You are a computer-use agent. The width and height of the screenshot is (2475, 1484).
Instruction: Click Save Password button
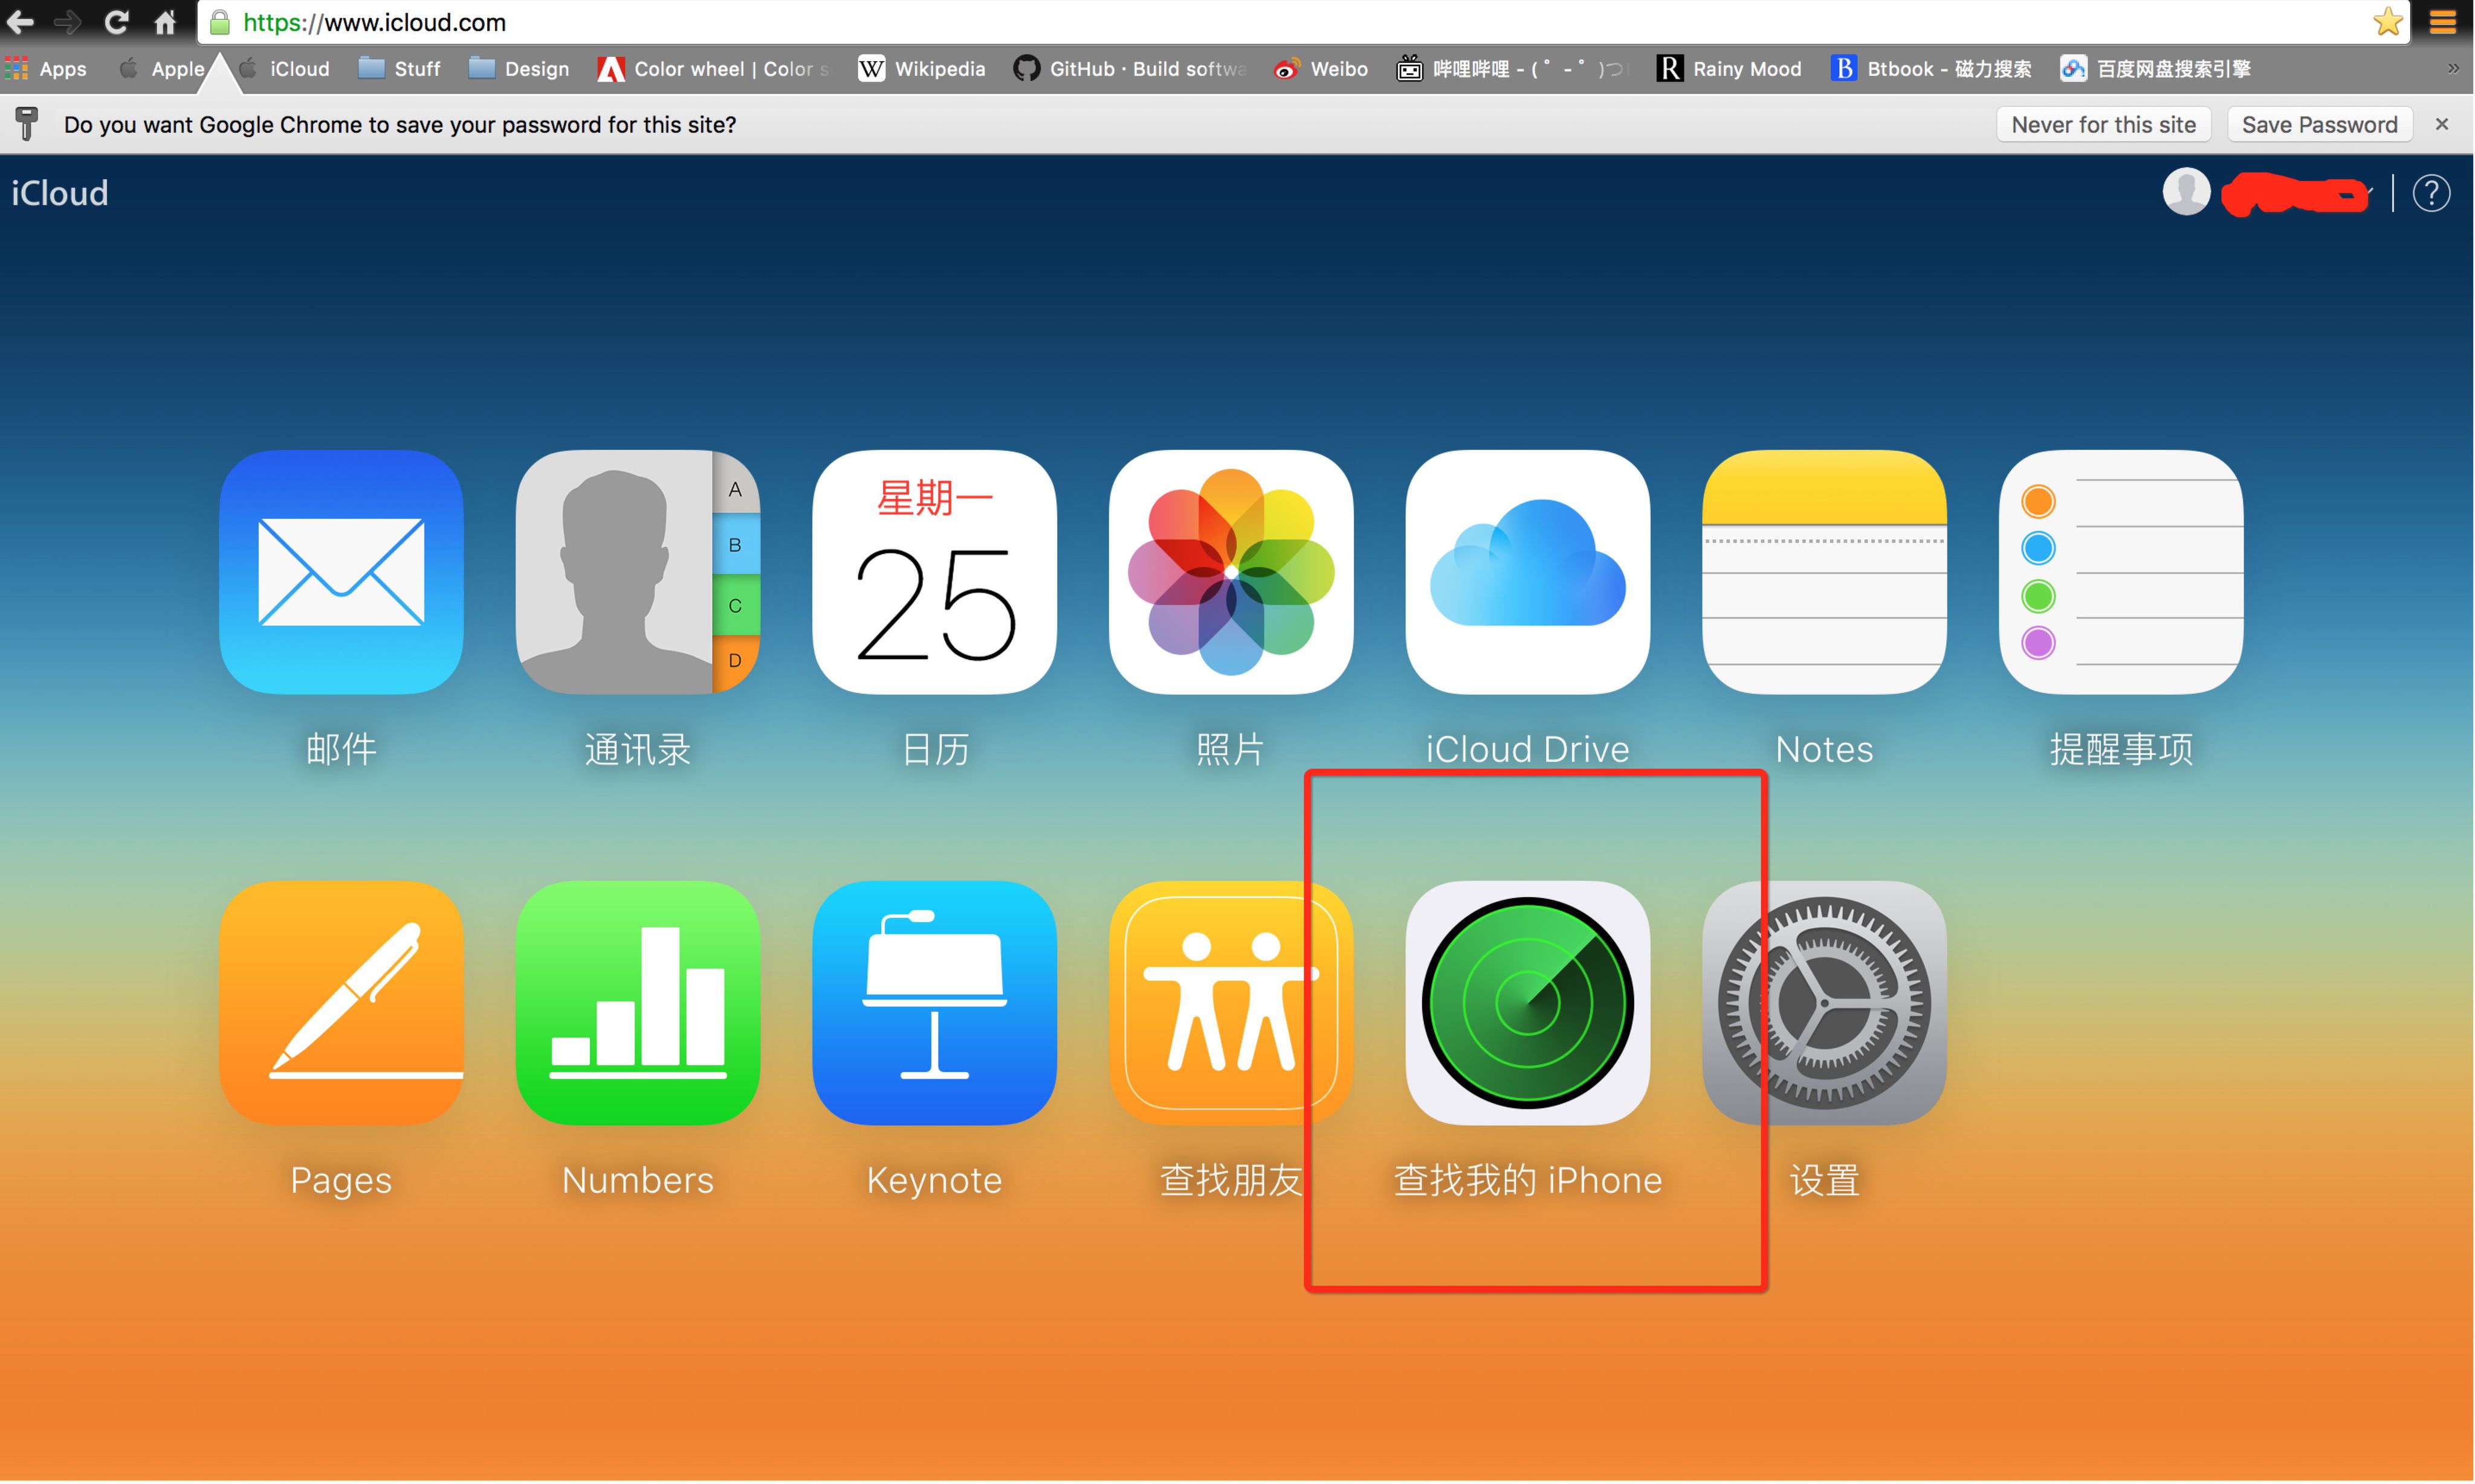coord(2318,124)
